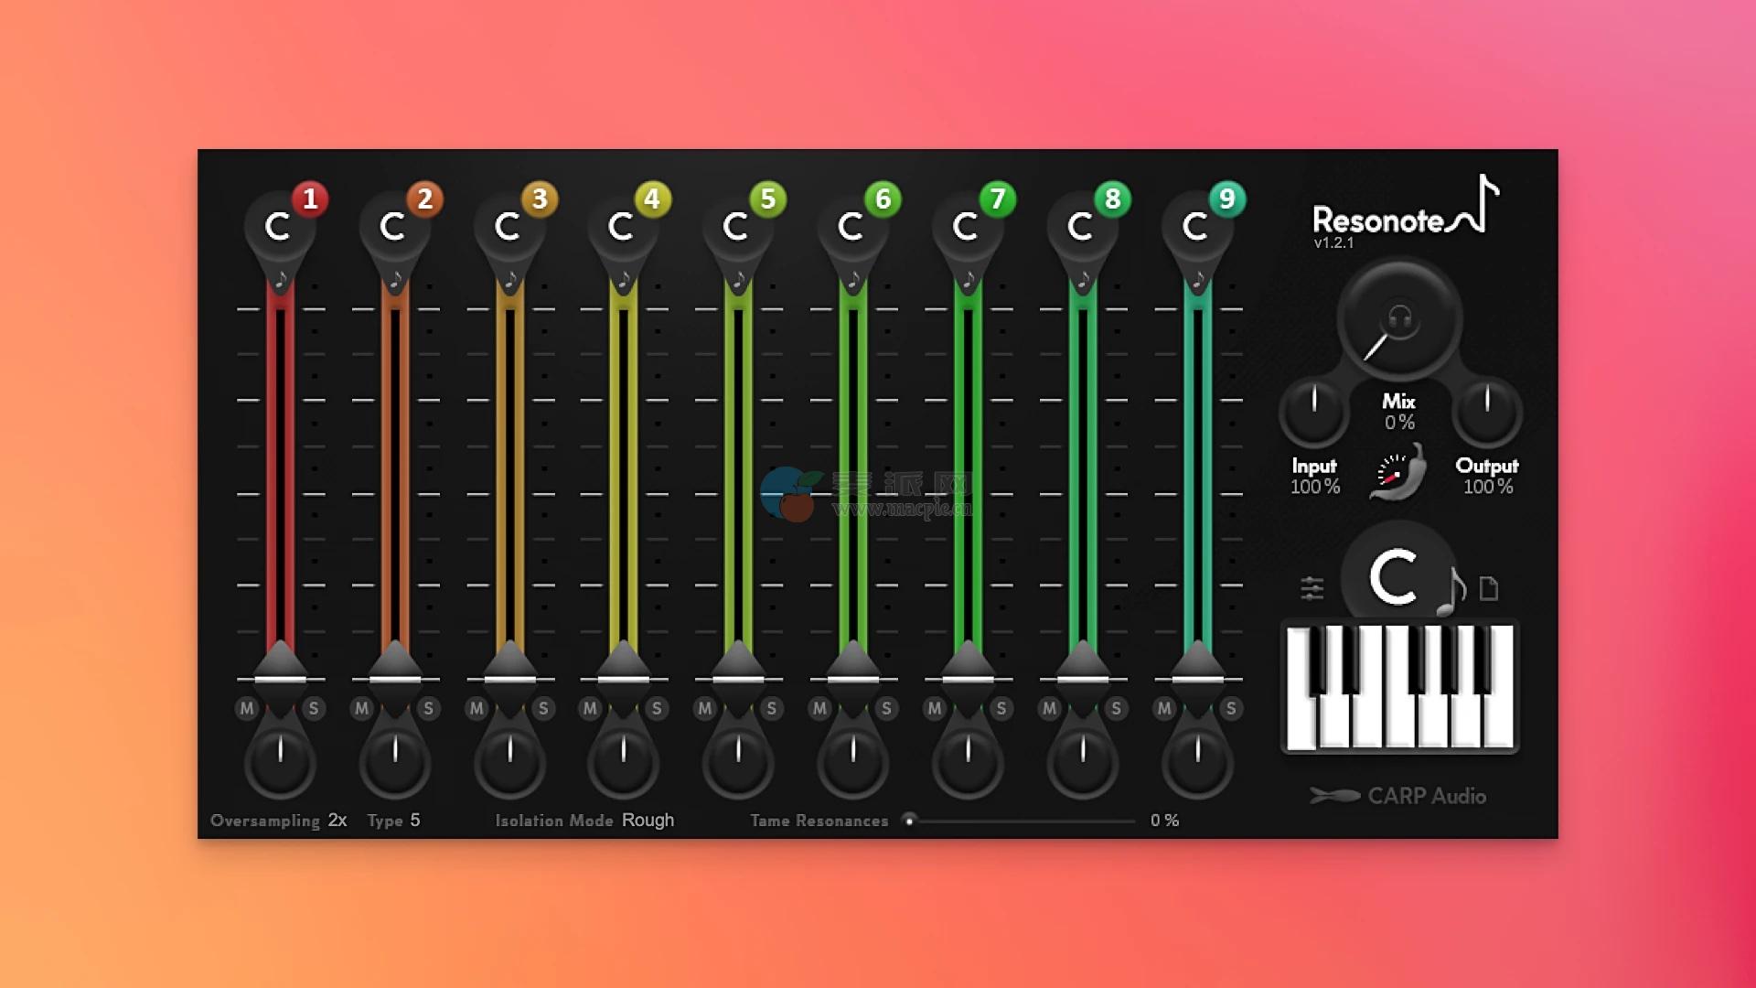Click the Tame Resonances slider handle
Screen dimensions: 1756x988
pos(909,821)
